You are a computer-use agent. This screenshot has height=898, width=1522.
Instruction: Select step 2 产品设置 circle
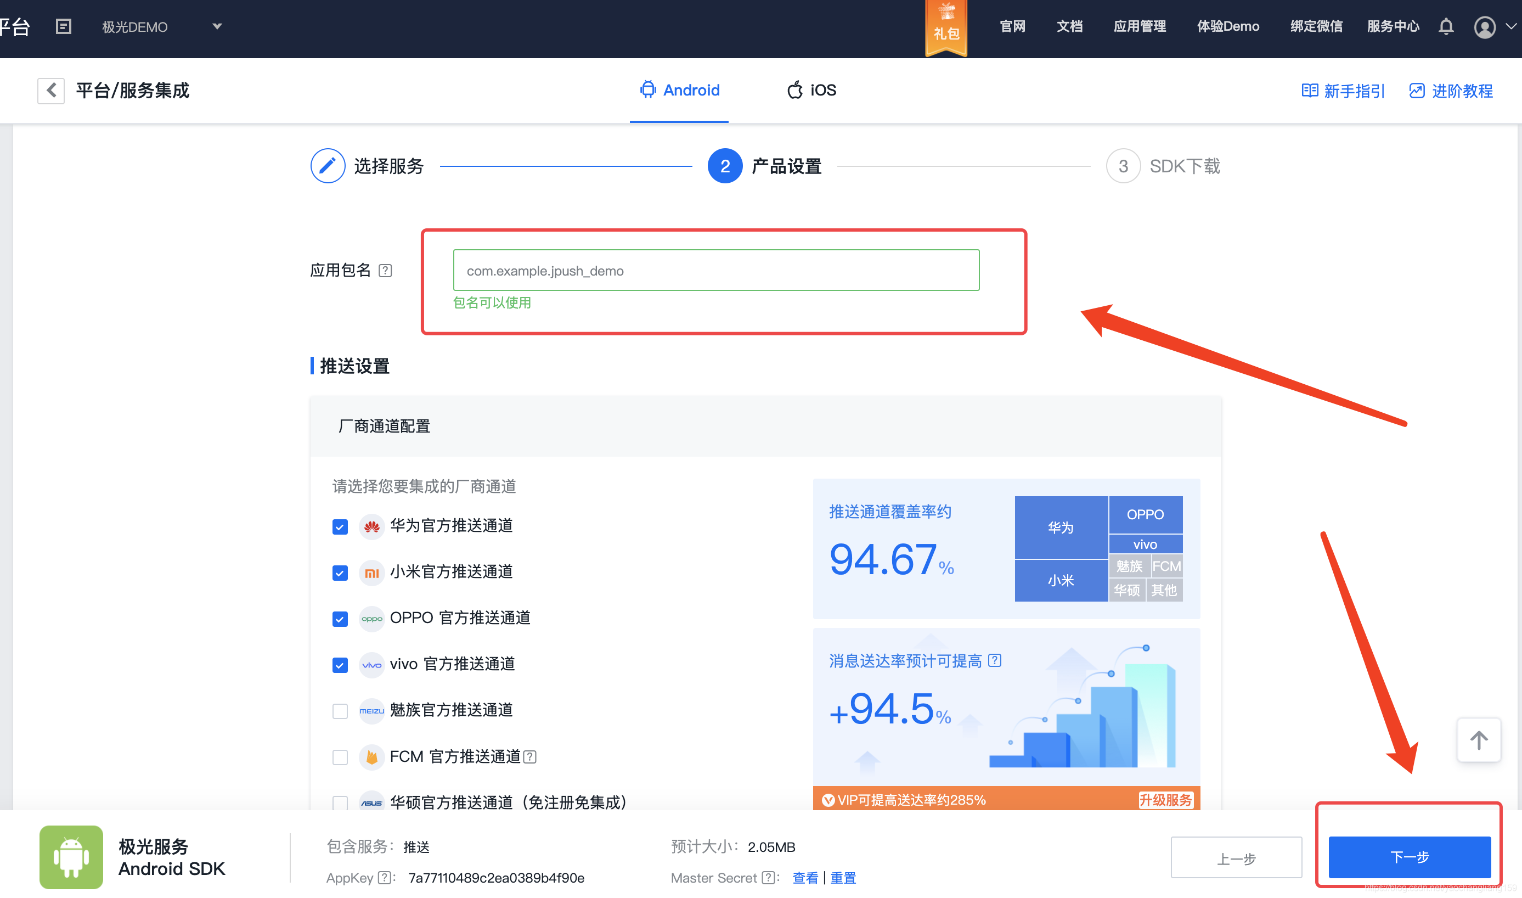725,166
